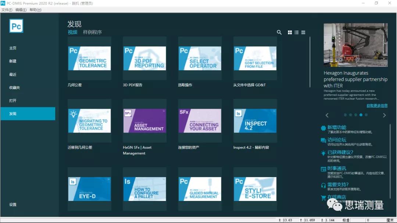Click the Y value 11.659 in status bar
This screenshot has height=223, width=397.
pos(310,220)
